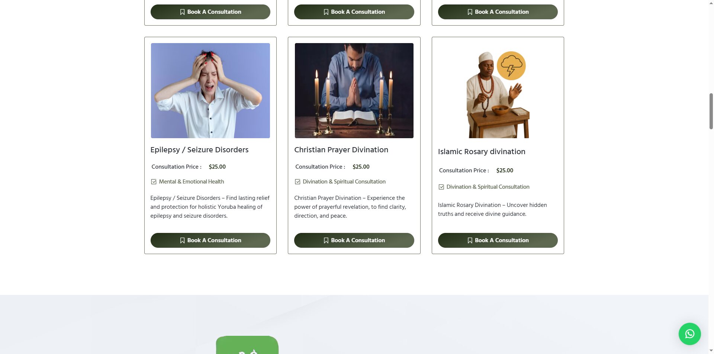Click checkmark icon under Christian Prayer Divination price

pos(297,182)
